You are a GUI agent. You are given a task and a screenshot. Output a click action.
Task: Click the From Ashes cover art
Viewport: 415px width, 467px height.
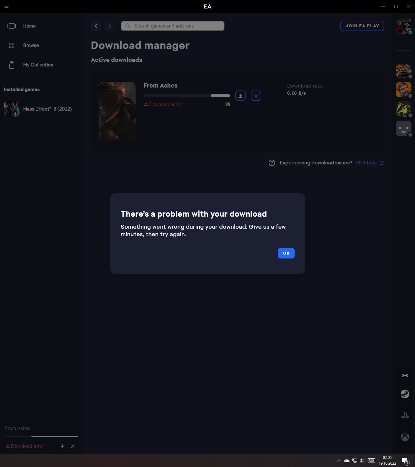[117, 111]
